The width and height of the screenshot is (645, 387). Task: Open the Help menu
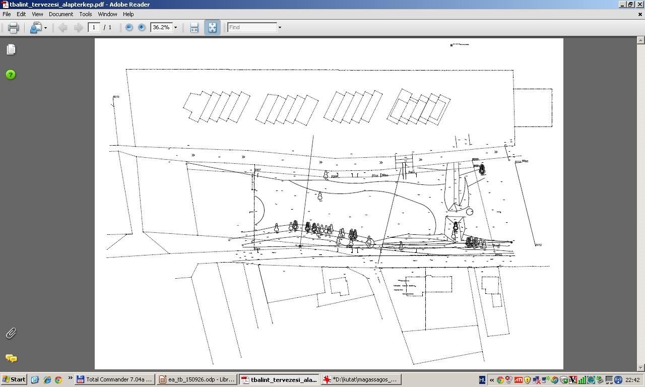click(x=128, y=14)
